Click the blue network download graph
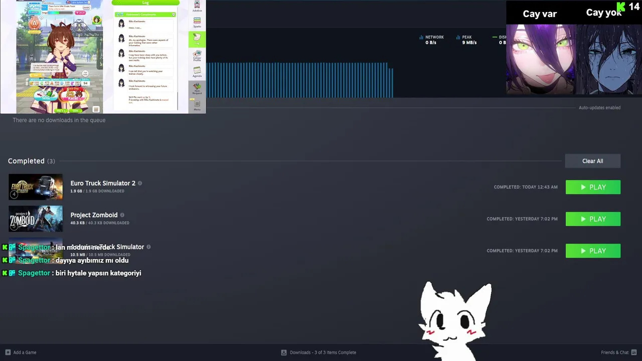 [300, 80]
